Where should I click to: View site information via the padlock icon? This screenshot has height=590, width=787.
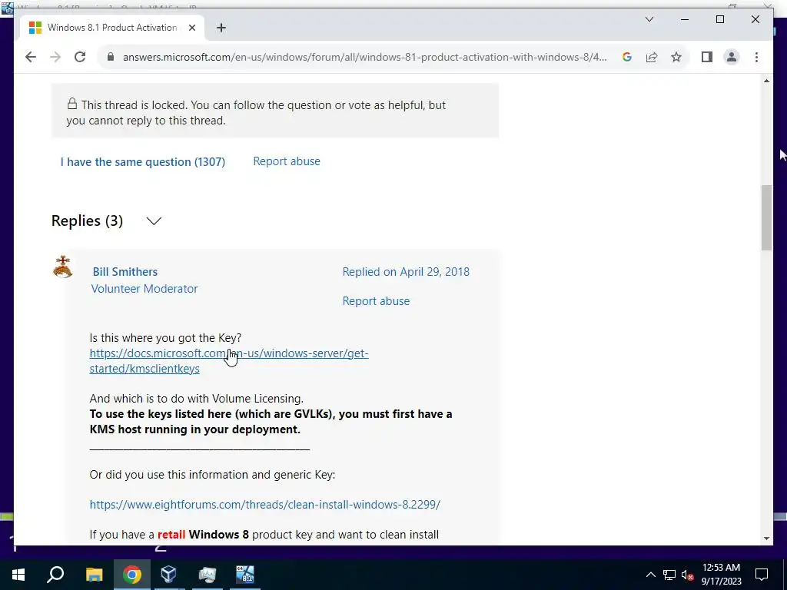click(x=111, y=57)
